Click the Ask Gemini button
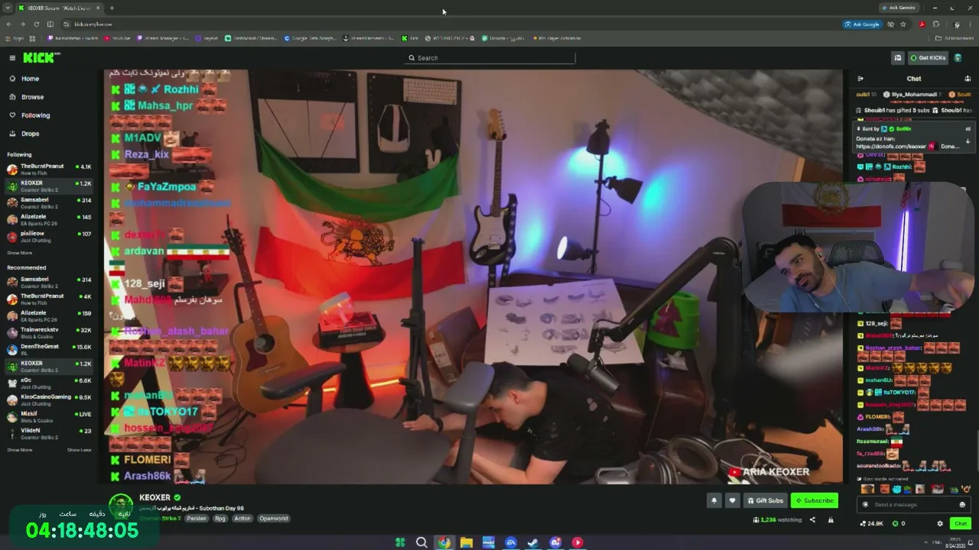 pyautogui.click(x=899, y=8)
